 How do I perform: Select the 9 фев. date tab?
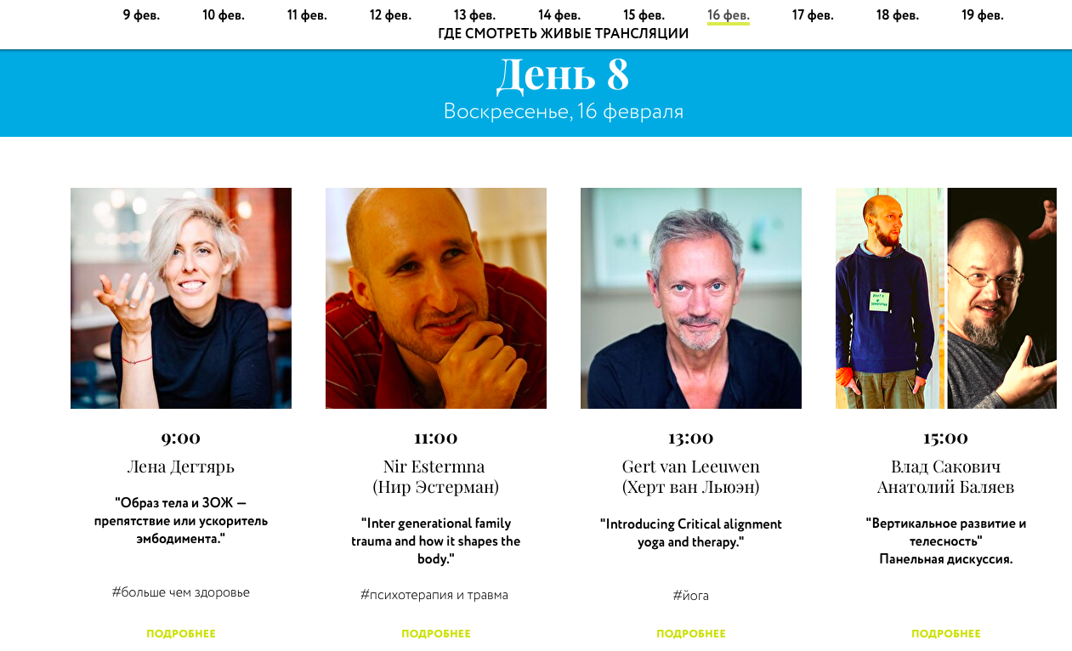tap(141, 15)
